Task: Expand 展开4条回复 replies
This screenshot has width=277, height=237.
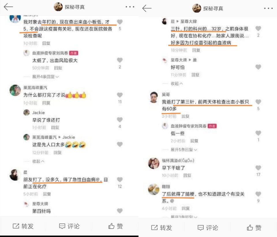Action: 45,77
